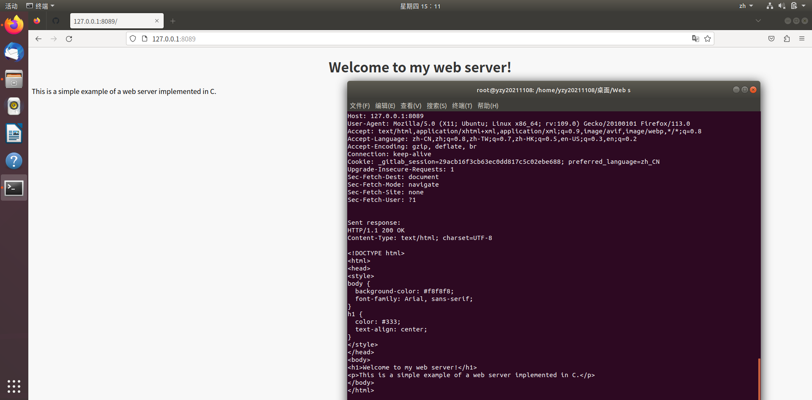The image size is (812, 400).
Task: Close the 127.0.0.1:8089 tab
Action: click(157, 21)
